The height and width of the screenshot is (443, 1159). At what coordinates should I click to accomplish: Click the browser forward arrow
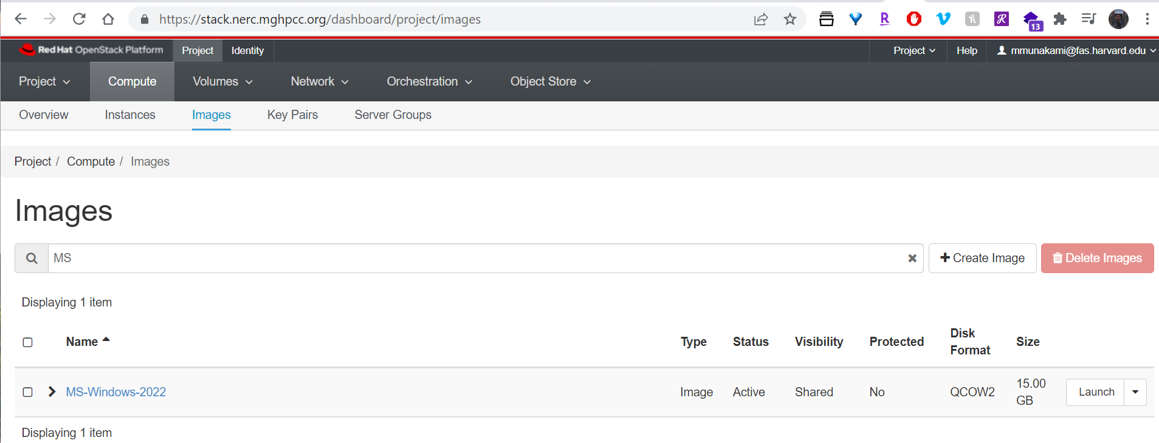50,19
